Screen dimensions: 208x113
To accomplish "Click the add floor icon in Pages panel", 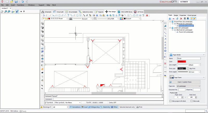I will click(x=170, y=18).
